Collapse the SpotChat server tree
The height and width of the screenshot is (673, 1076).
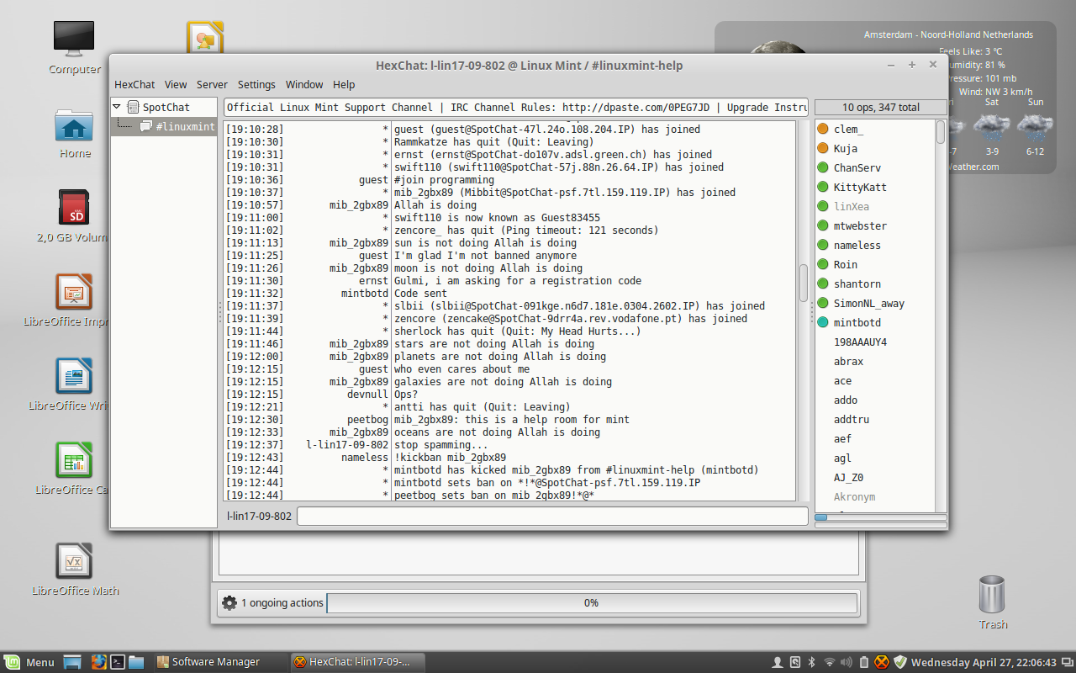(x=117, y=107)
